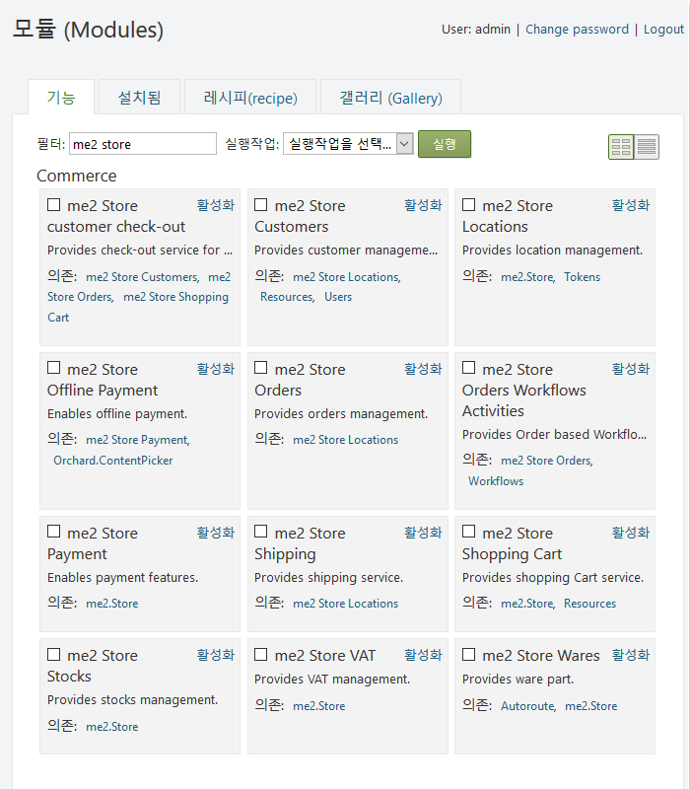Viewport: 690px width, 789px height.
Task: Check me2 Store customer check-out checkbox
Action: point(54,205)
